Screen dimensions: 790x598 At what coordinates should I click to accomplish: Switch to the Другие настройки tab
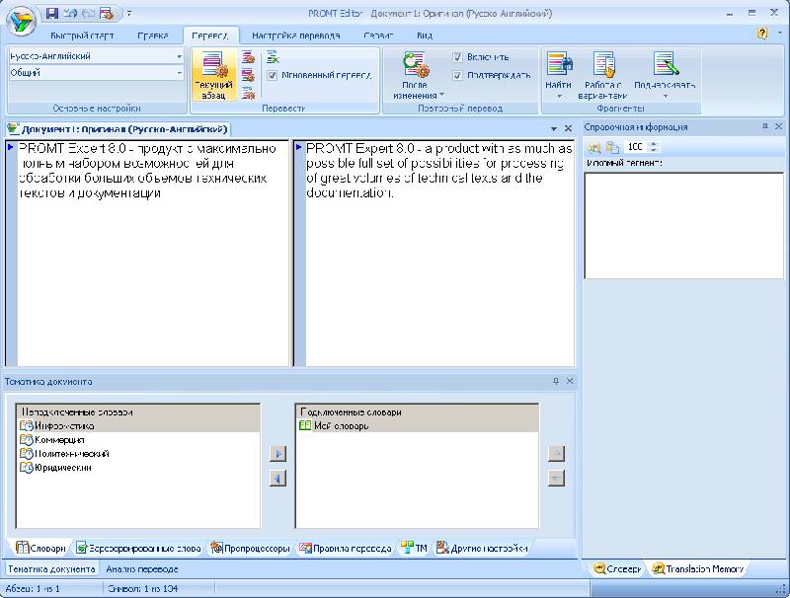click(x=482, y=549)
